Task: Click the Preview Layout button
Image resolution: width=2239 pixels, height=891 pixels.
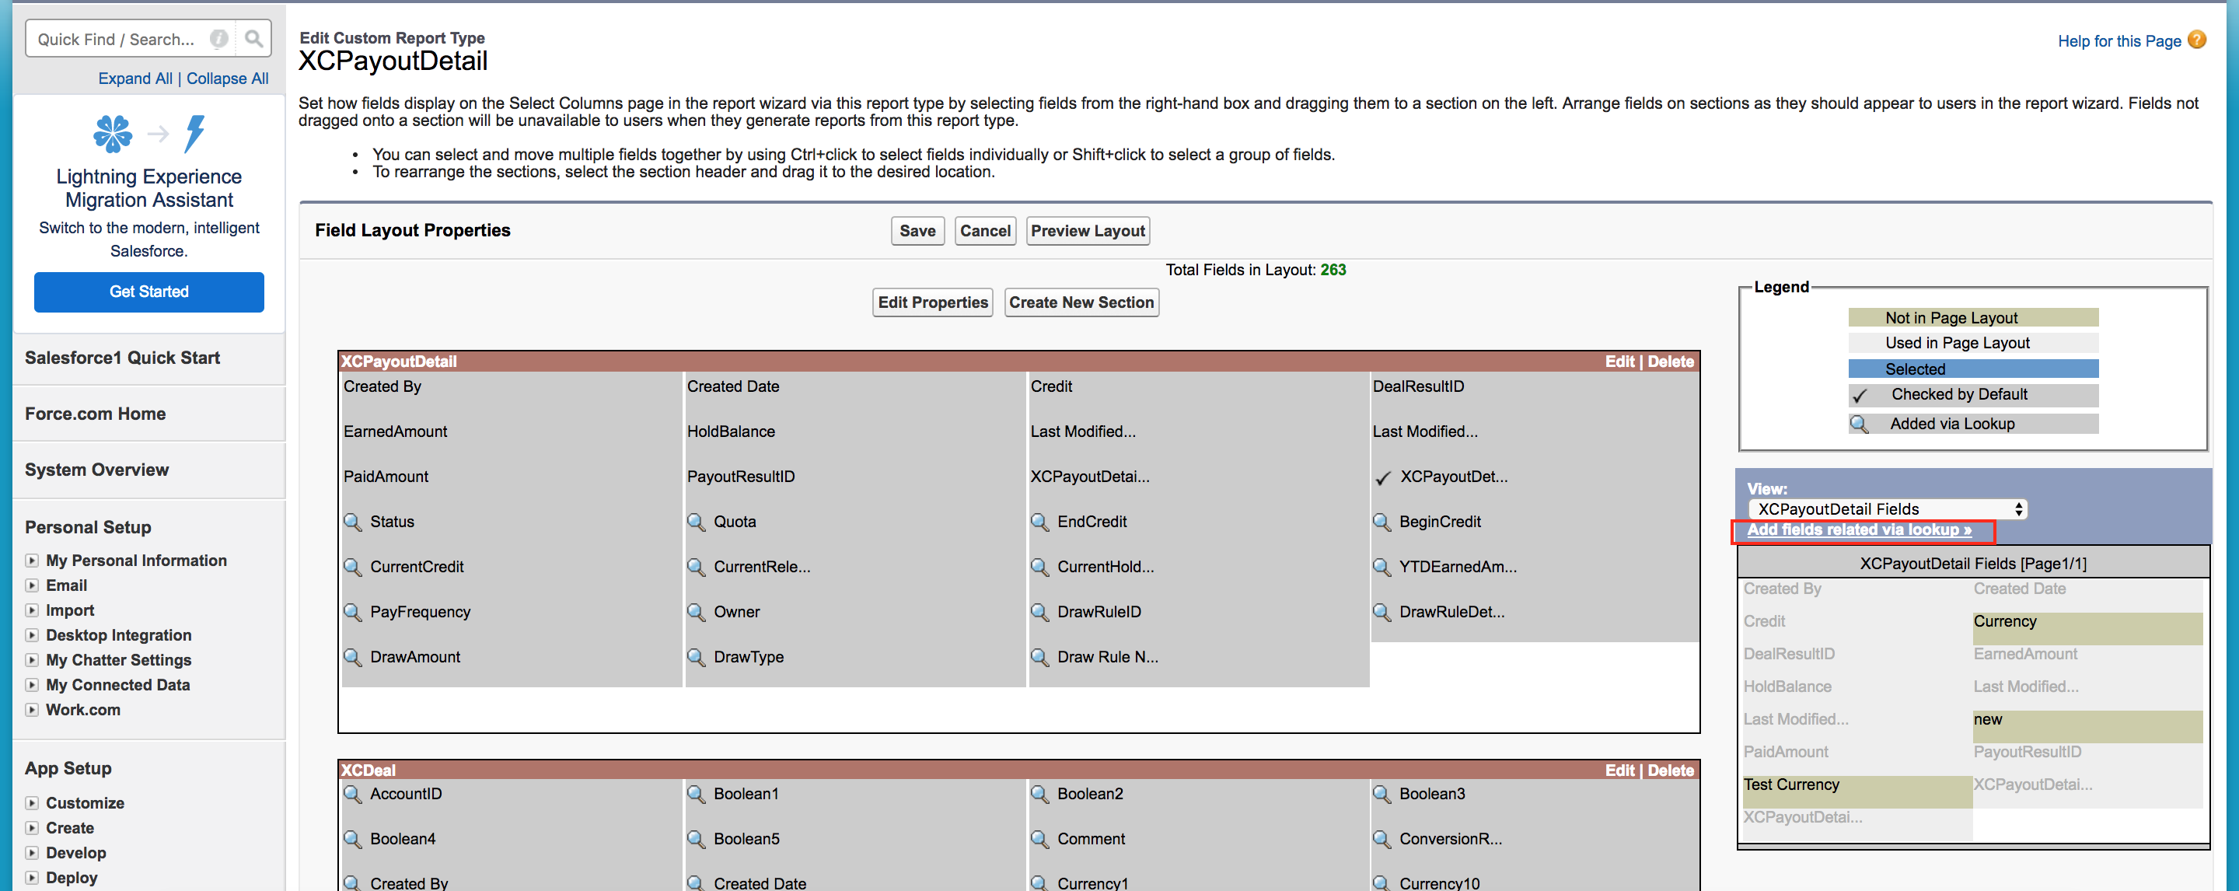Action: (1088, 231)
